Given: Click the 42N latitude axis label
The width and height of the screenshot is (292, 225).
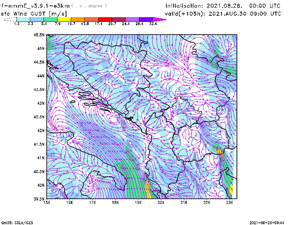Looking at the screenshot, I should [41, 131].
